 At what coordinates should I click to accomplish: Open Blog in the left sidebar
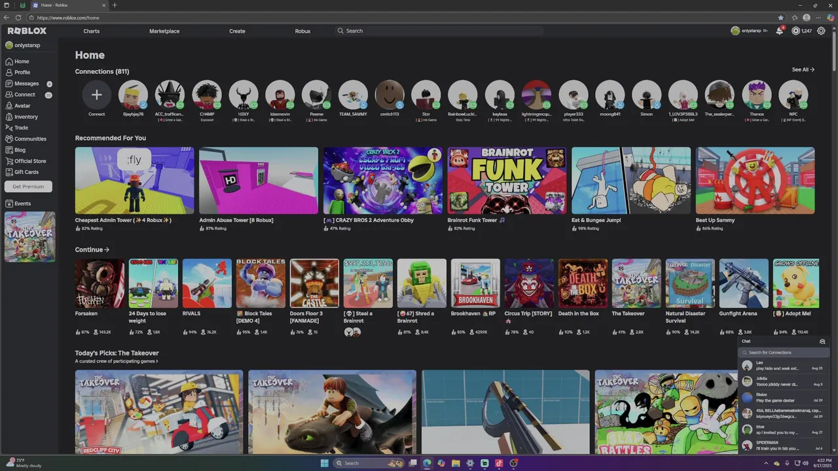(16, 150)
